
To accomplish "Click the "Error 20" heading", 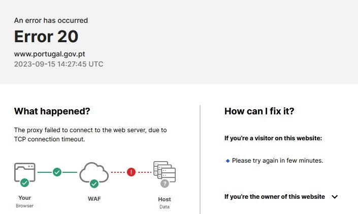I will (46, 37).
